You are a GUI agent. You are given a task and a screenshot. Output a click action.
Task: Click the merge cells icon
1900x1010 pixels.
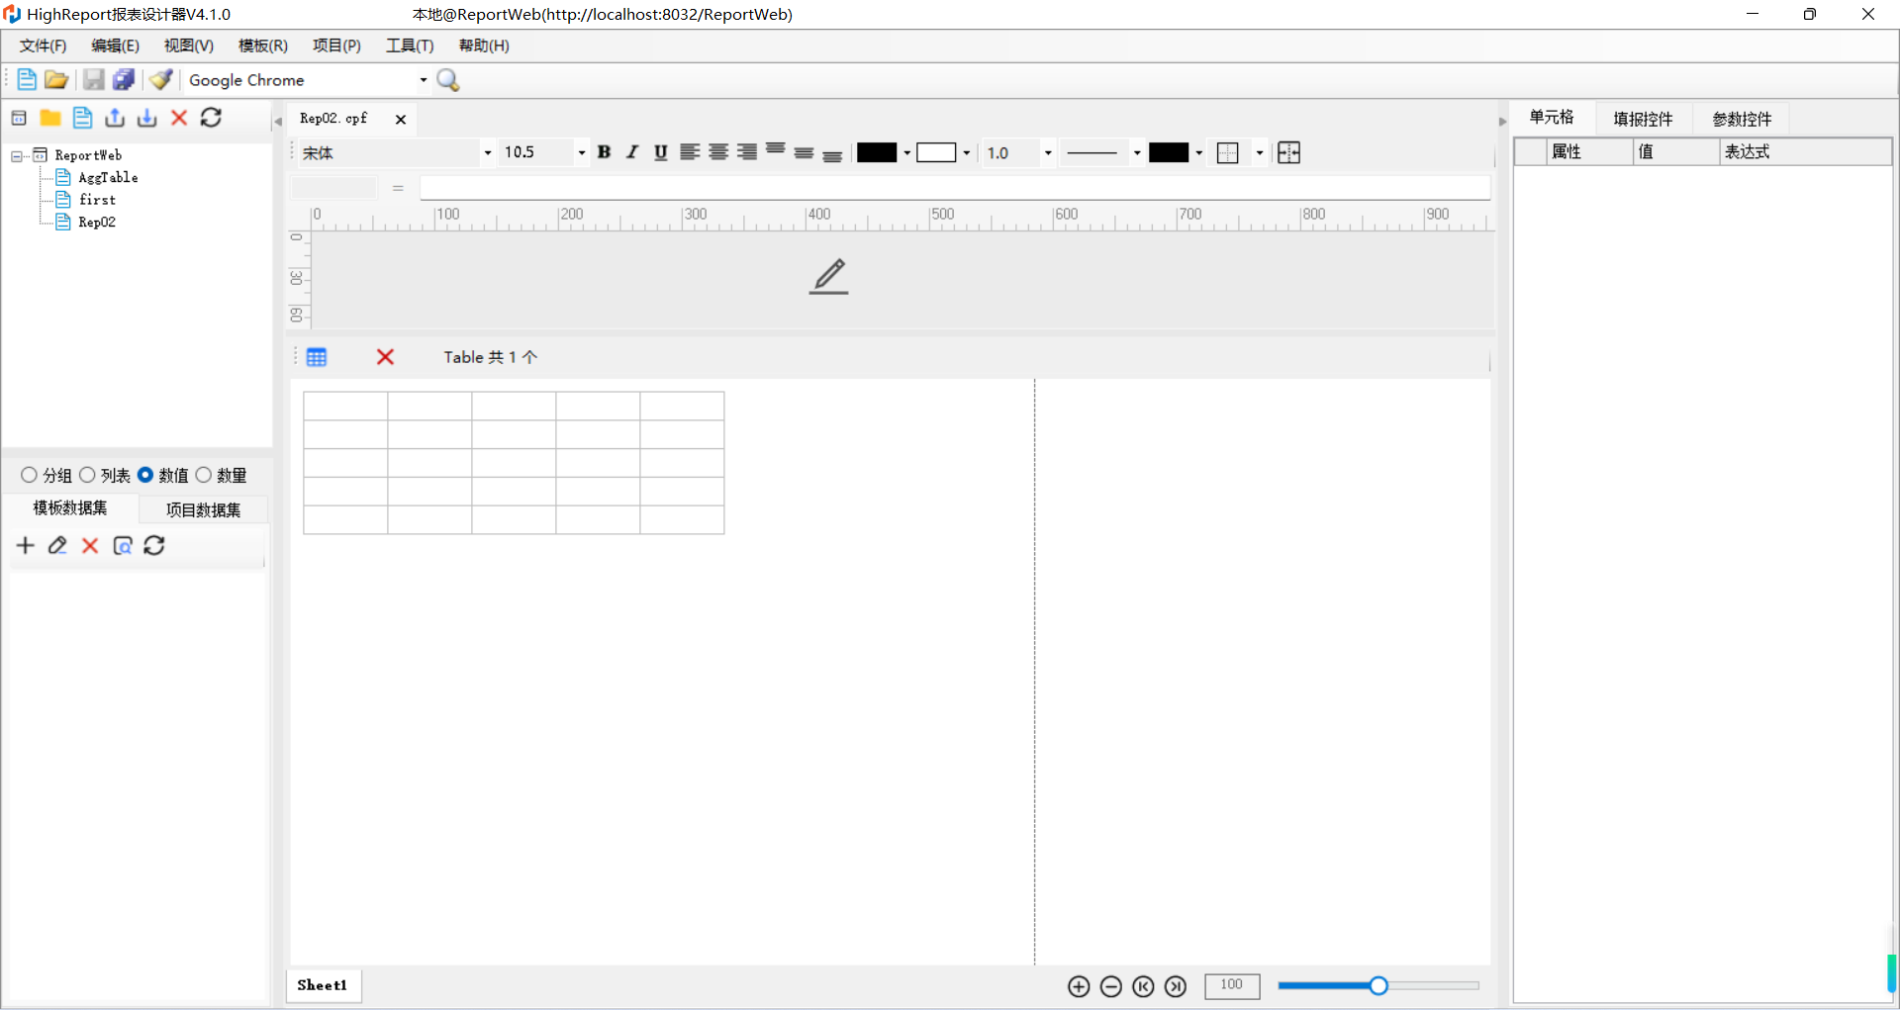1288,152
